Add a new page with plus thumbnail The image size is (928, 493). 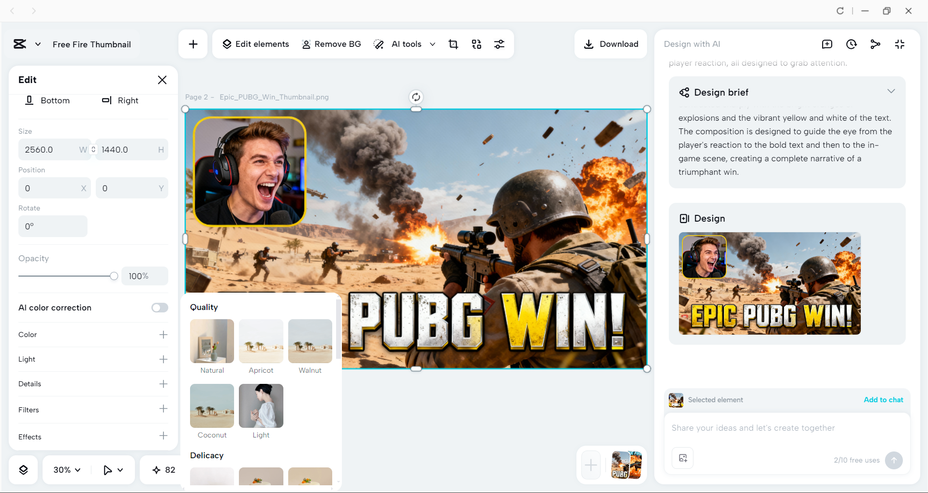pos(591,465)
